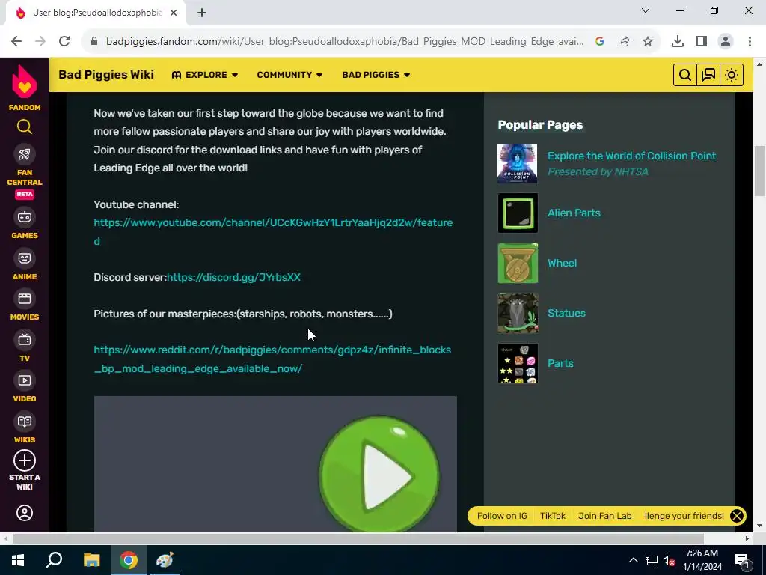Click the wiki header search icon
The width and height of the screenshot is (766, 575).
point(685,75)
